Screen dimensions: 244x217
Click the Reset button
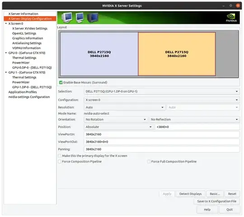(x=232, y=194)
